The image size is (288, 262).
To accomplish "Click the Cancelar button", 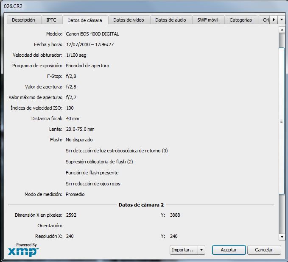I will pos(264,250).
